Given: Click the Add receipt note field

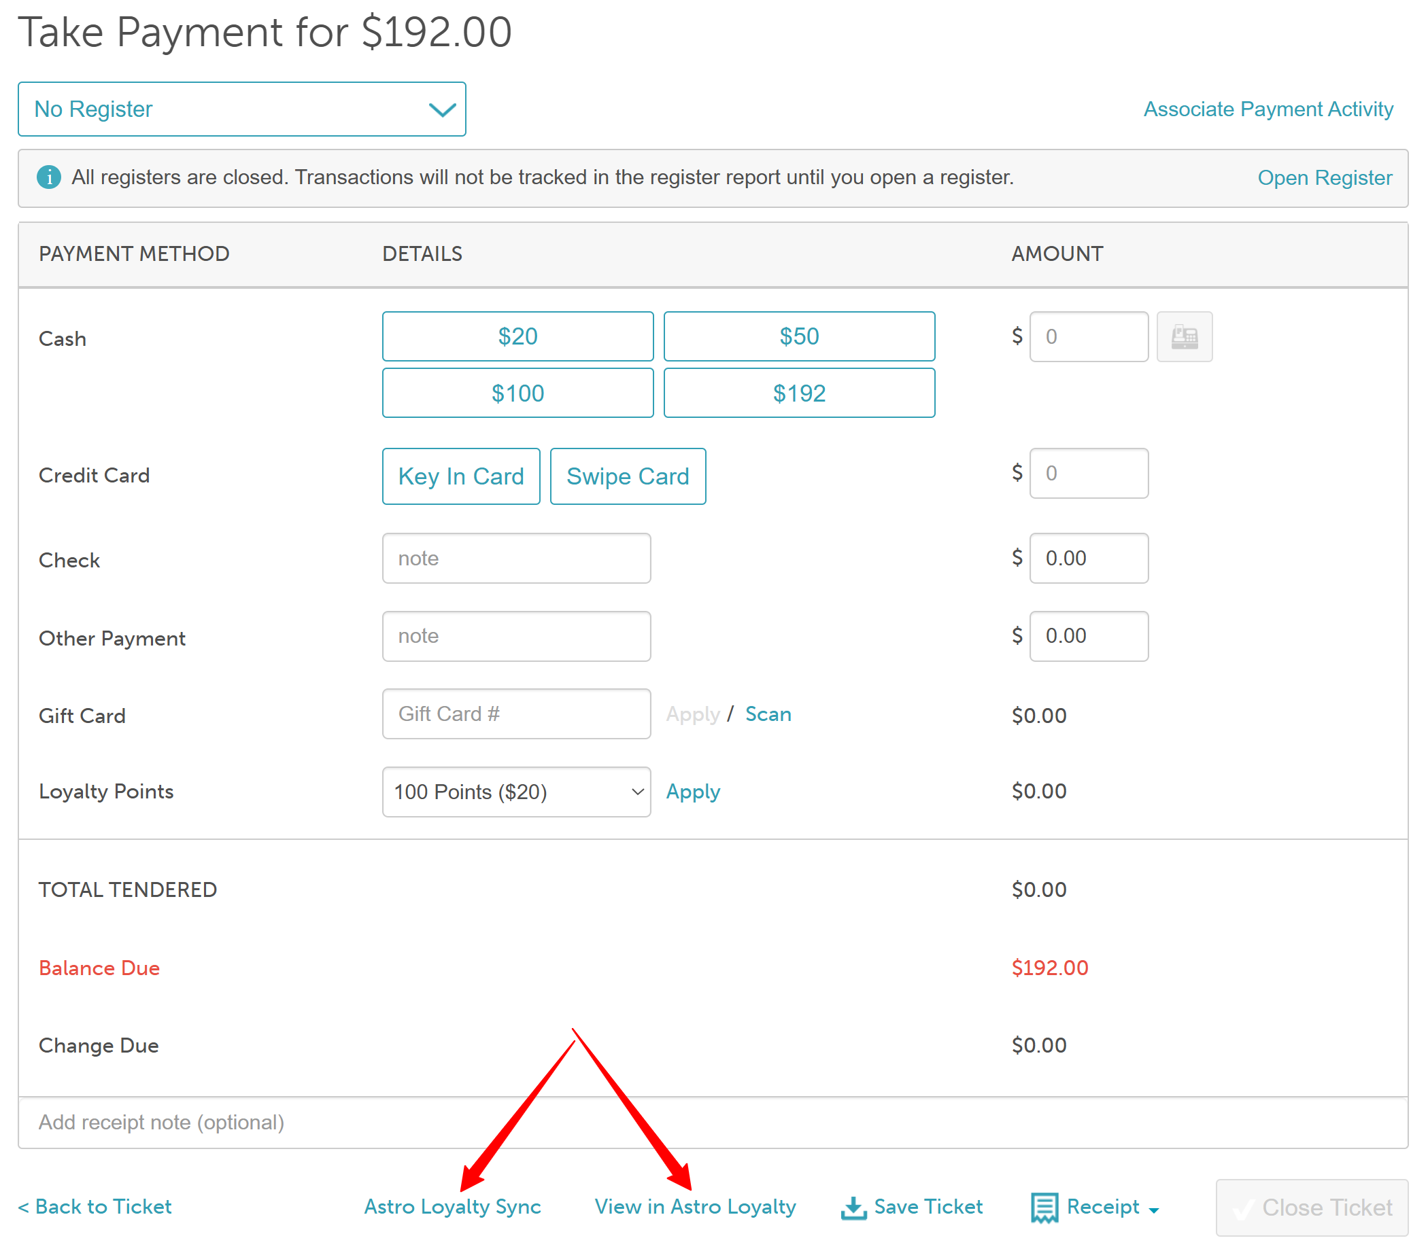Looking at the screenshot, I should [x=713, y=1122].
